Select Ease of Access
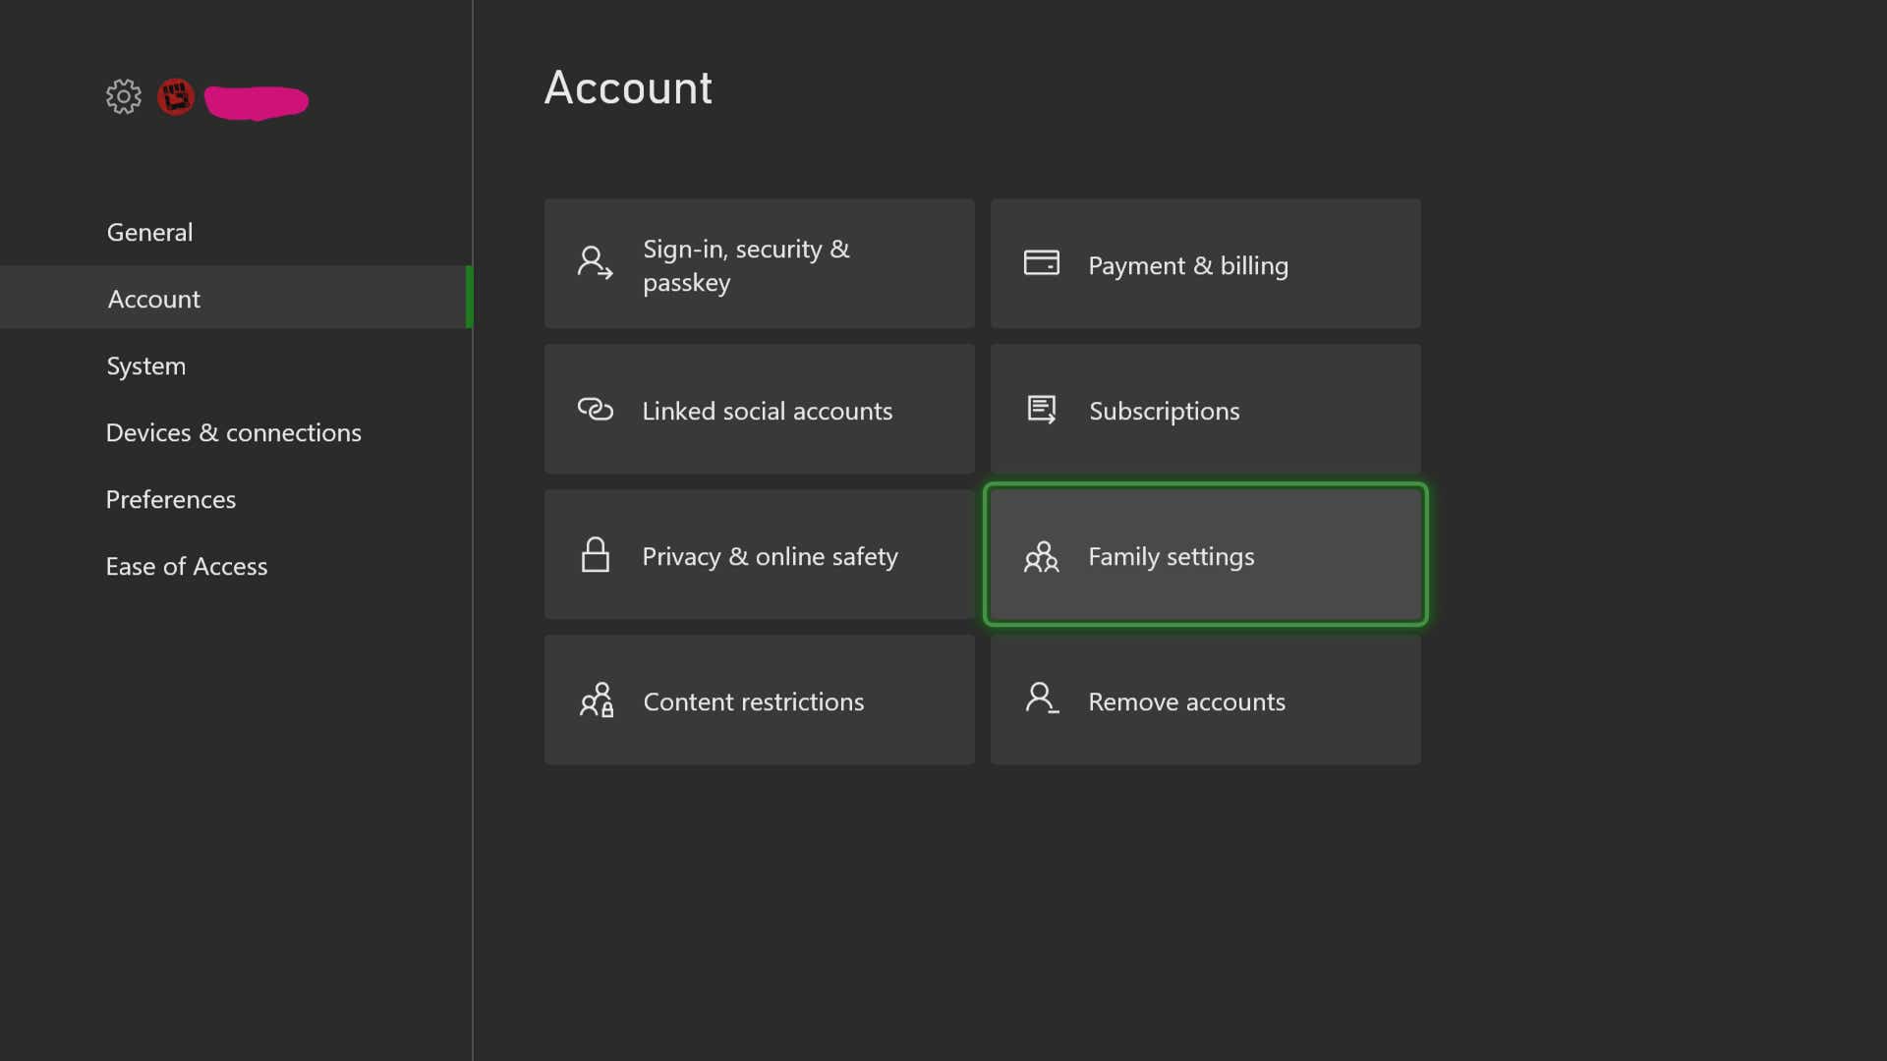 [187, 566]
